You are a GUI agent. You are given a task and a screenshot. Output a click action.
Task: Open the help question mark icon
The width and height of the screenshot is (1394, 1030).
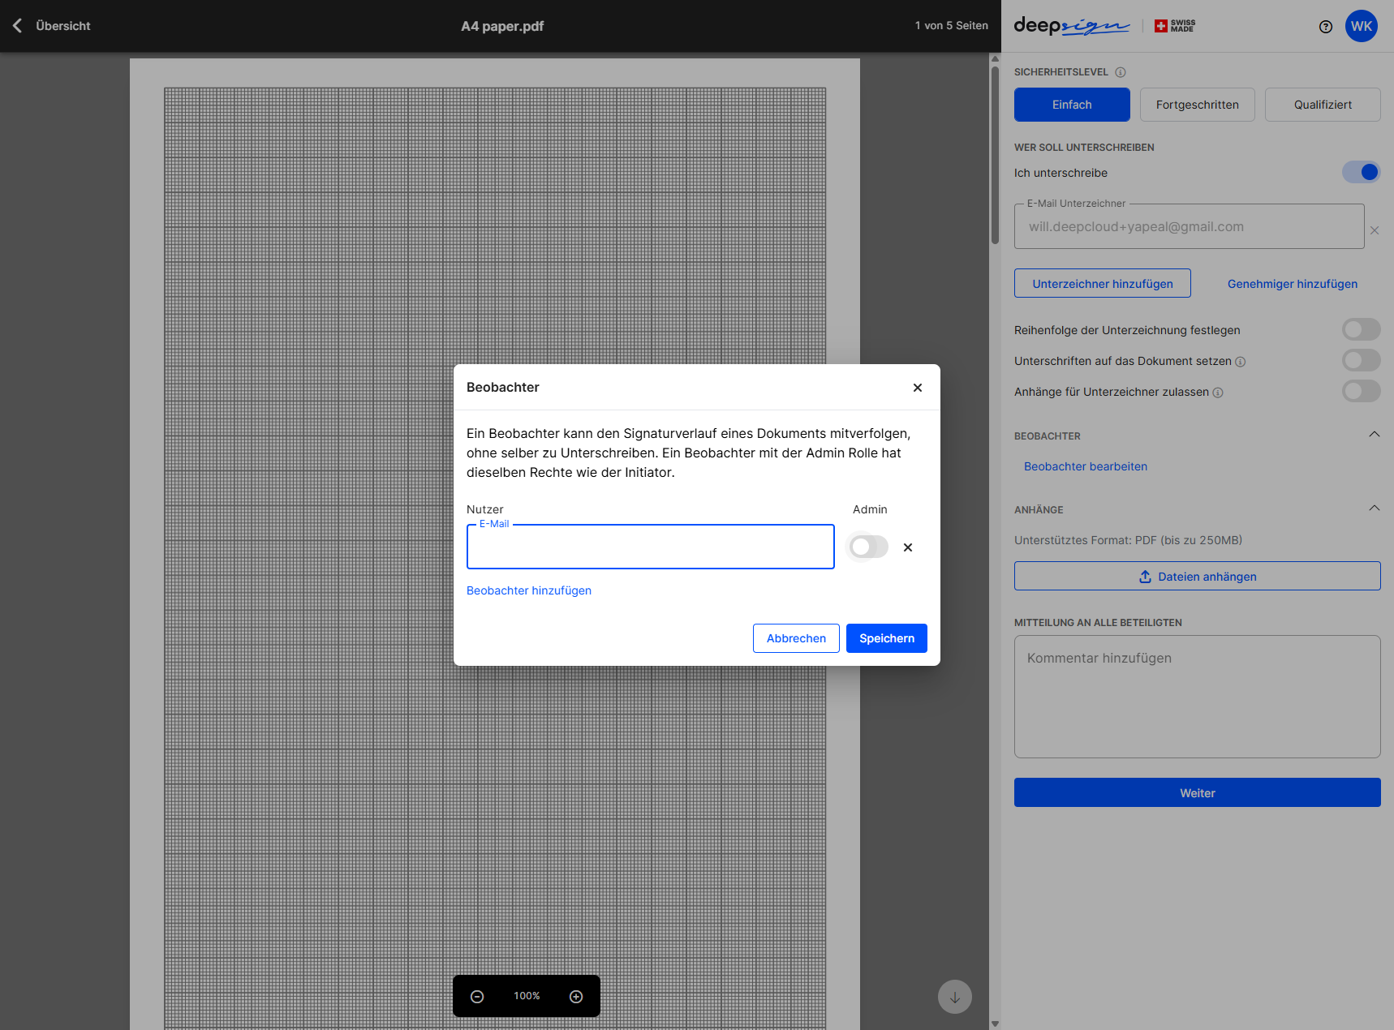pyautogui.click(x=1326, y=27)
